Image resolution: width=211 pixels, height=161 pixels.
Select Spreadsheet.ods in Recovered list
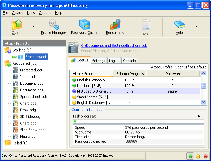34,97
